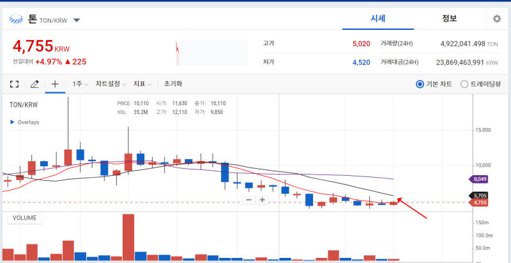Screen dimensions: 511x263
Task: Click the TON/KRW chart title label
Action: coord(24,104)
